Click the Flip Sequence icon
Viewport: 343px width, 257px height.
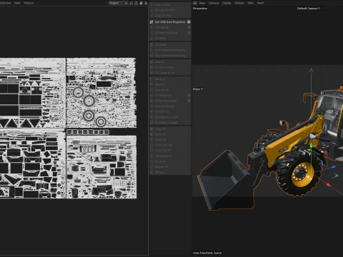point(151,156)
